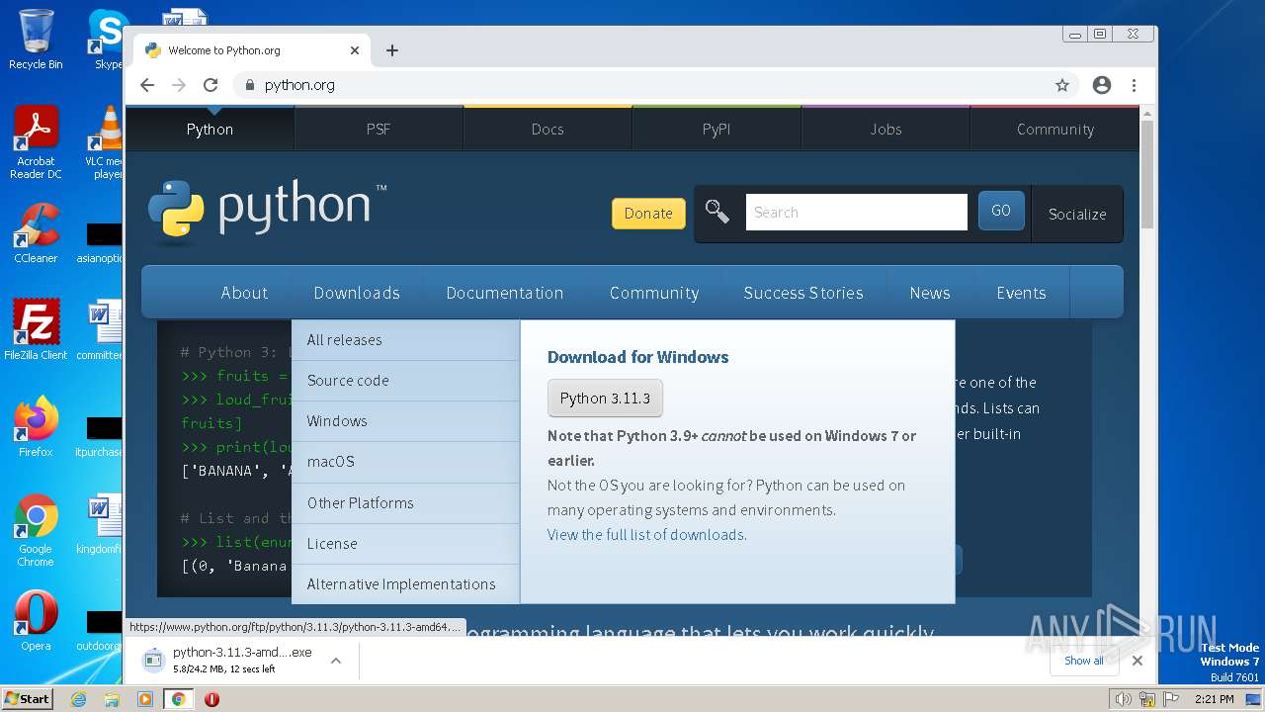Close the Welcome to Python.org tab
This screenshot has height=712, width=1265.
pos(355,50)
